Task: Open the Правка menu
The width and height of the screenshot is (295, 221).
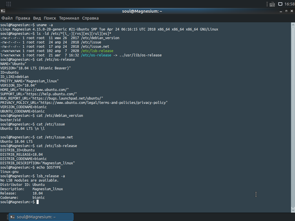Action: 23,18
